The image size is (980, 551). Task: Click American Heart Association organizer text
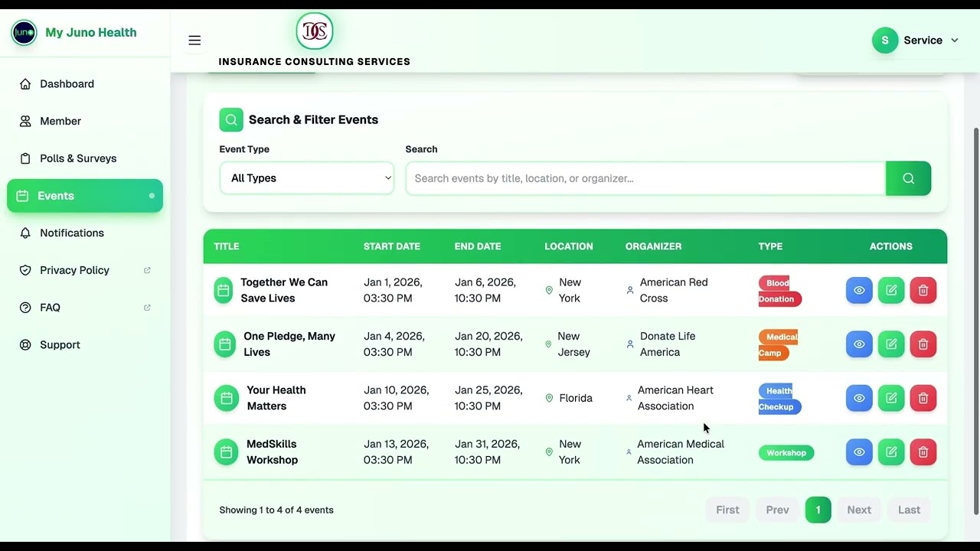point(675,398)
